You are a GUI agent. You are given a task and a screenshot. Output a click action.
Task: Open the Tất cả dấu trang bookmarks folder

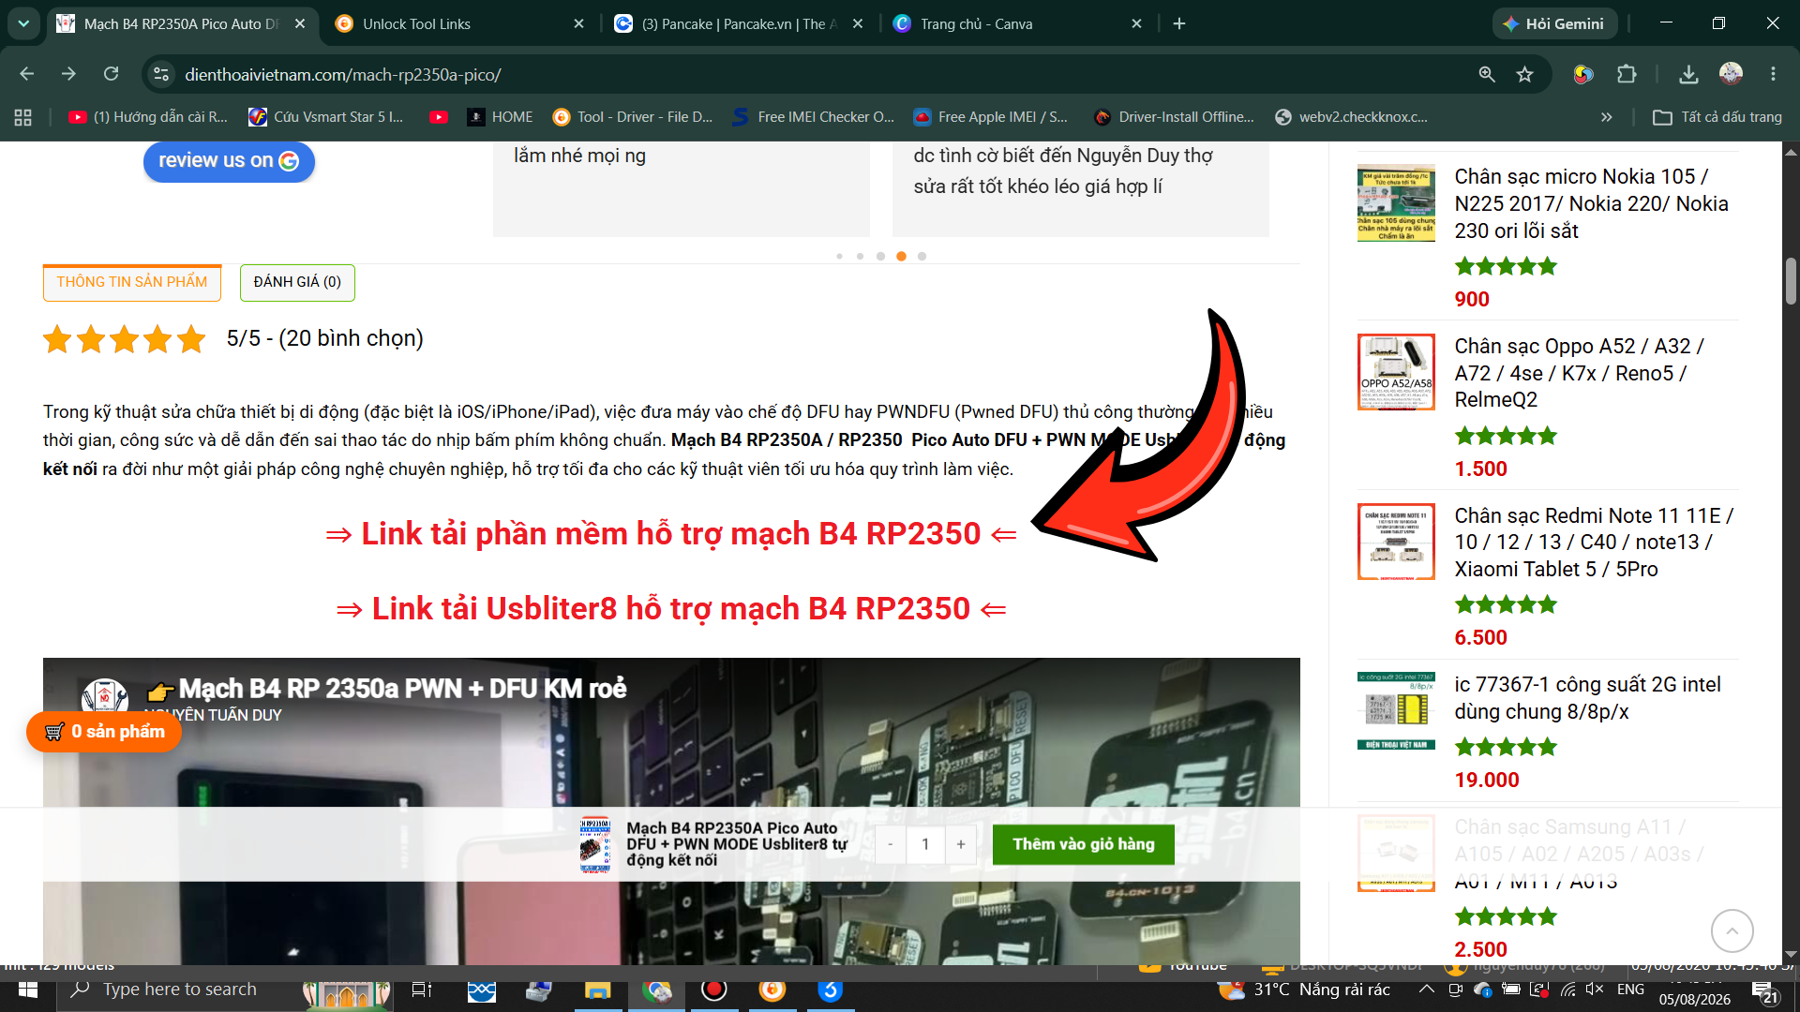click(x=1717, y=117)
